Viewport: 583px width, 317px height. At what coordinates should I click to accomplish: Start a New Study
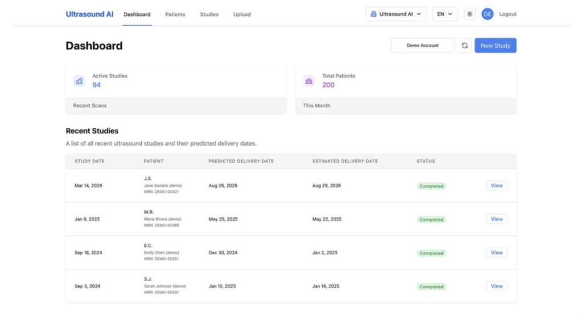(495, 46)
